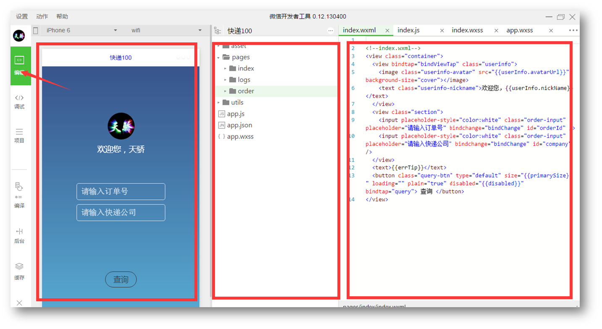Open the 设置 menu

22,16
